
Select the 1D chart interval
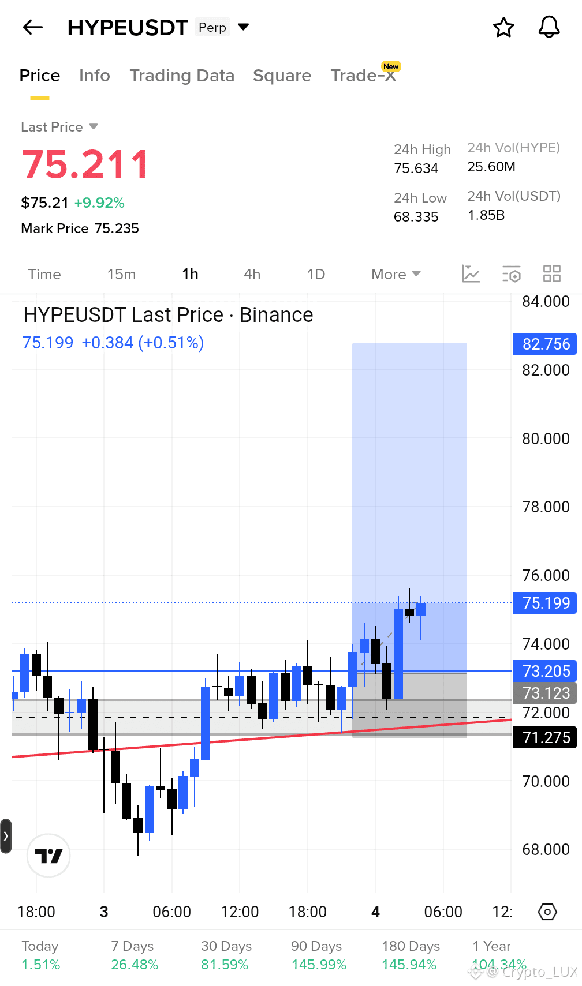click(x=316, y=274)
